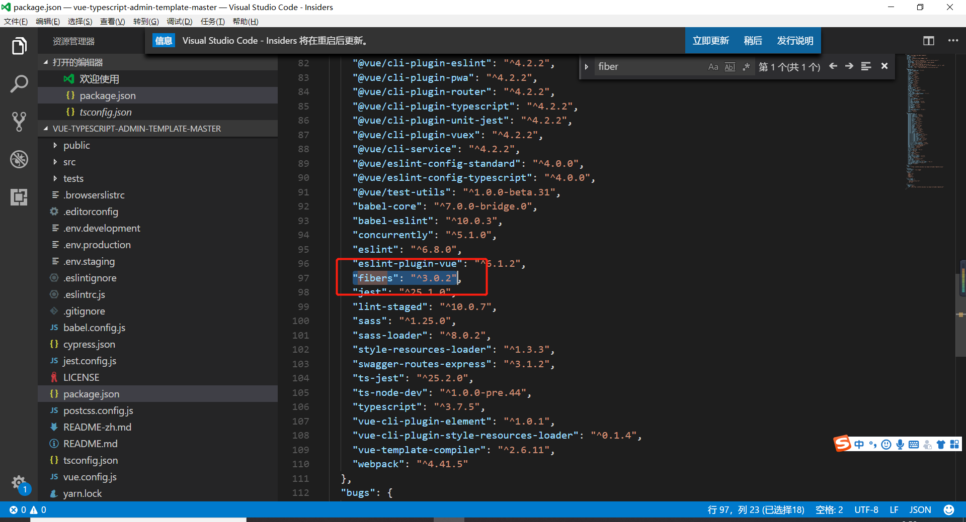The width and height of the screenshot is (966, 522).
Task: Click the Later (稍后) button
Action: pyautogui.click(x=753, y=41)
